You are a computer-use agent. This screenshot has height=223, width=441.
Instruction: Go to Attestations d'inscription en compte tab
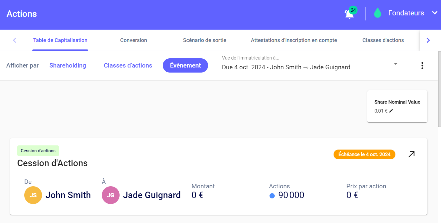[x=294, y=40]
